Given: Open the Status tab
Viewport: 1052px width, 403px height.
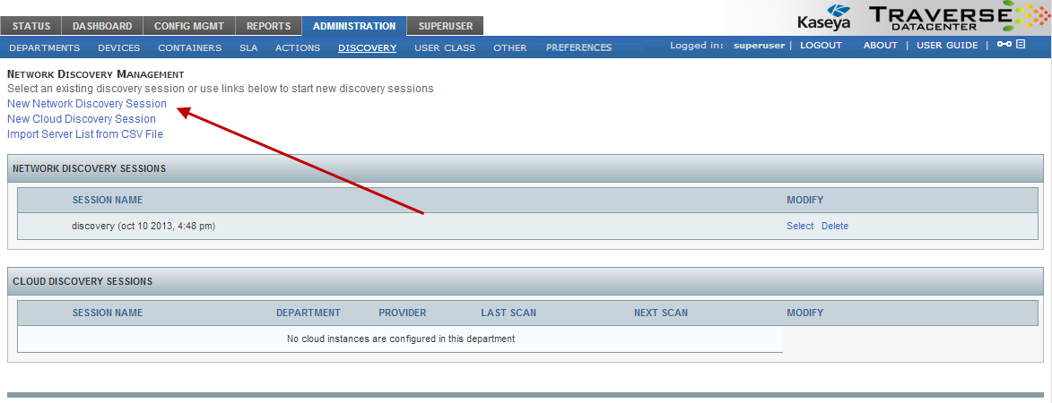Looking at the screenshot, I should 31,26.
